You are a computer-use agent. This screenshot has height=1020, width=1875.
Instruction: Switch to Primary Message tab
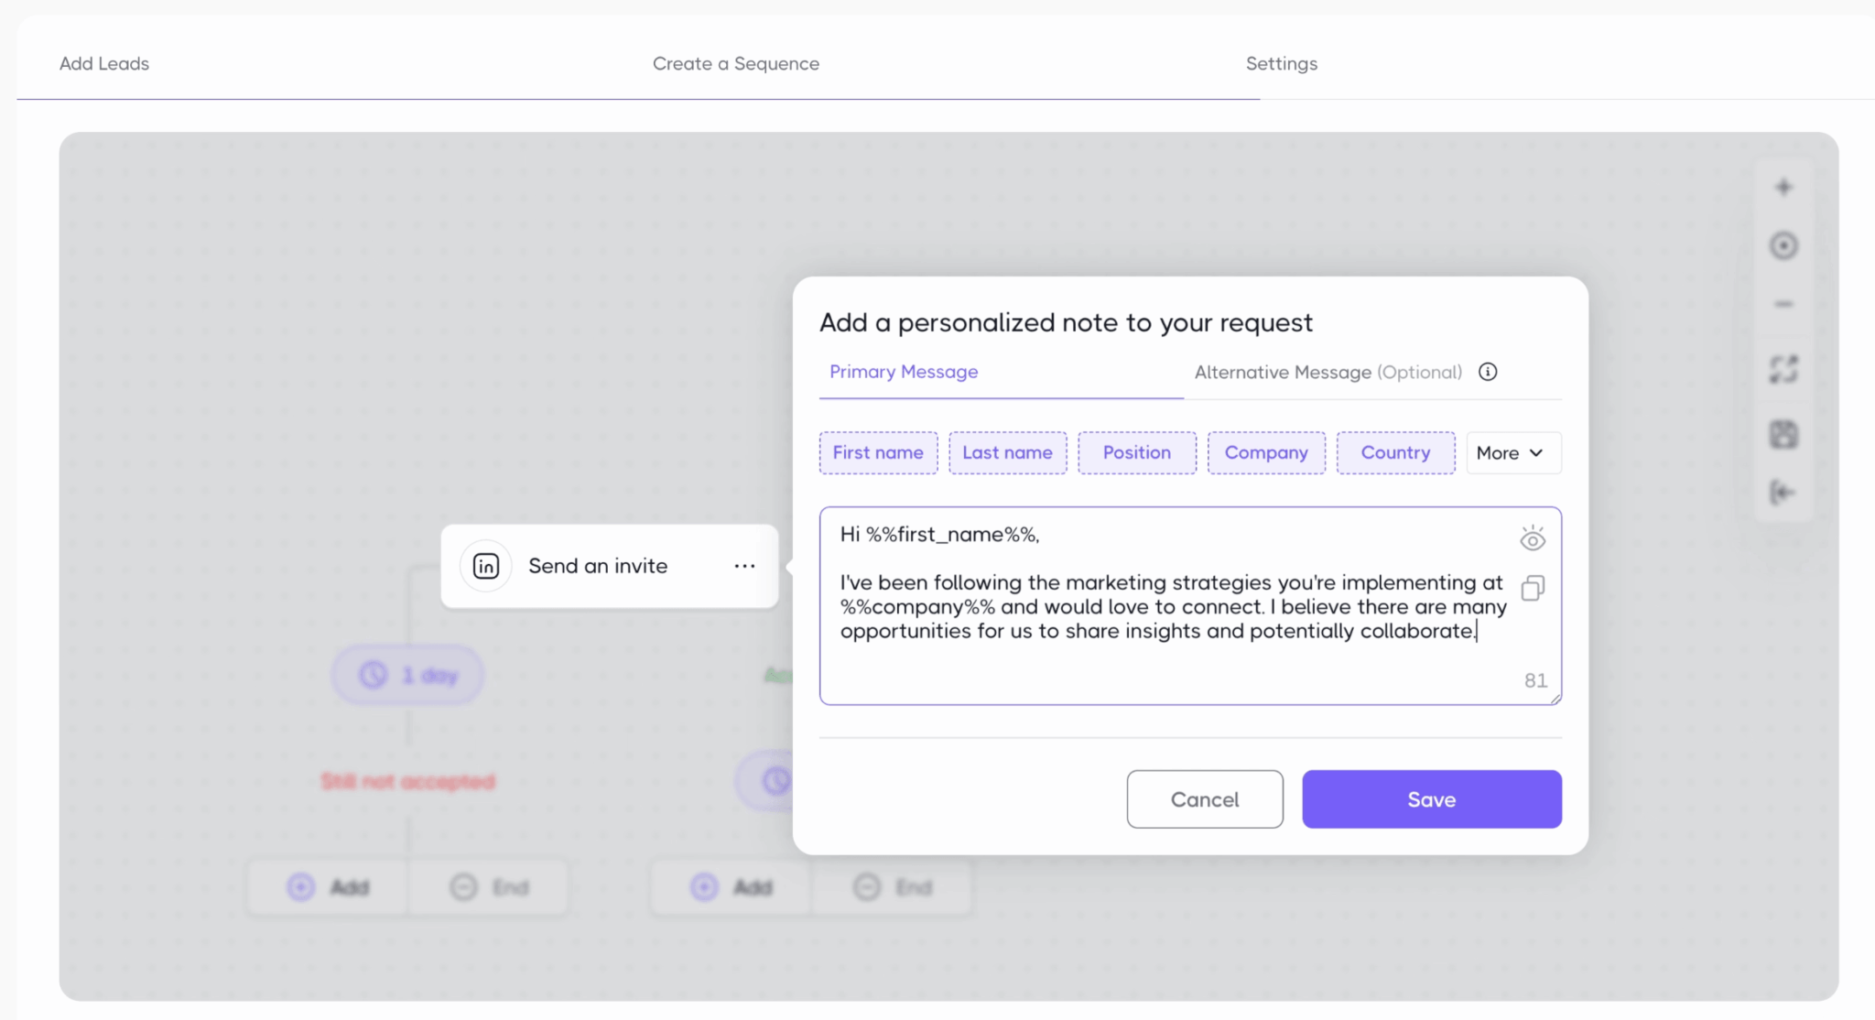[904, 372]
